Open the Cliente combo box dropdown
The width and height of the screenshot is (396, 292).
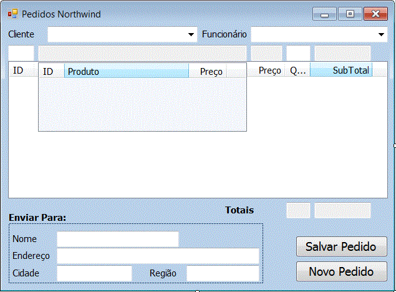pyautogui.click(x=191, y=34)
